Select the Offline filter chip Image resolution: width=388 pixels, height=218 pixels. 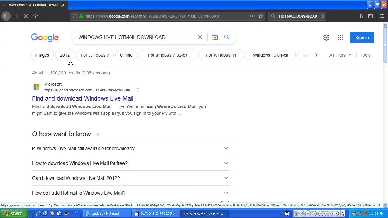[126, 55]
